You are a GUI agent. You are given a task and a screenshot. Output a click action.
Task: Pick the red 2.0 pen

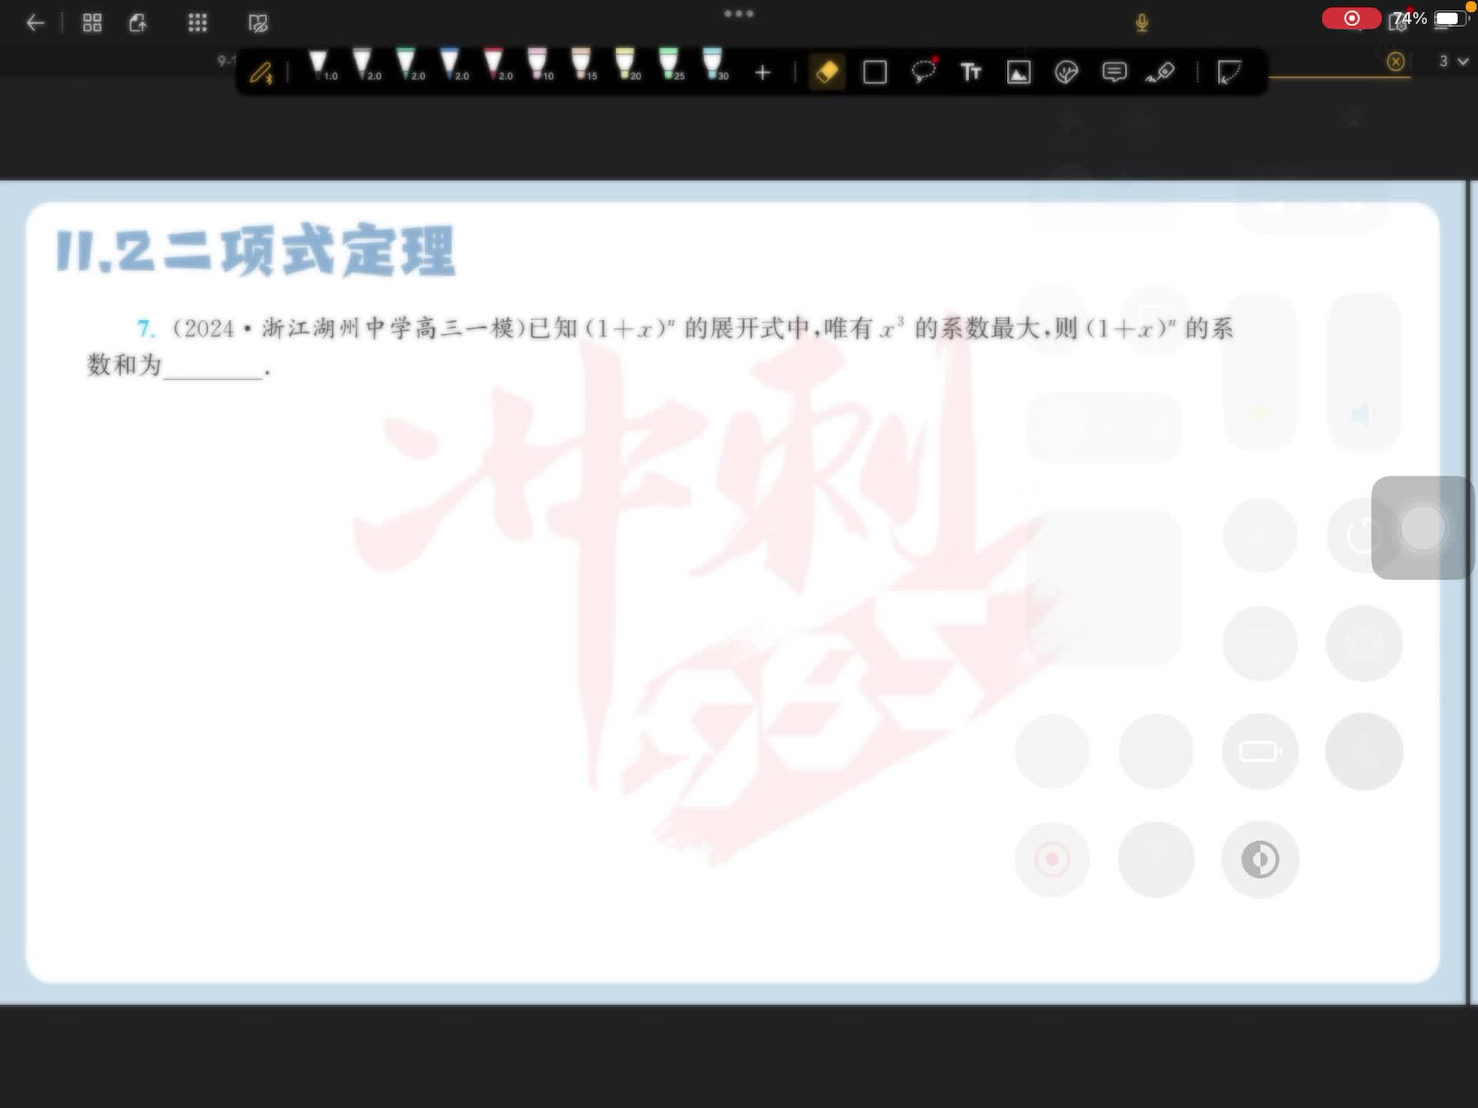coord(494,65)
